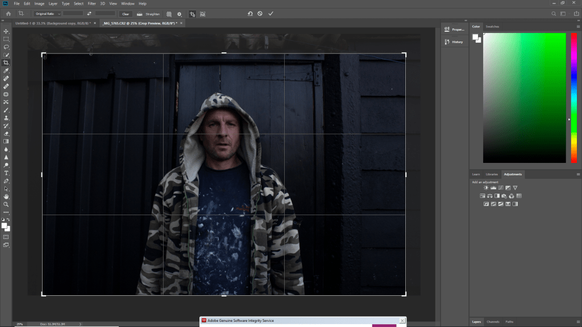
Task: Open the Filter menu
Action: [x=92, y=3]
